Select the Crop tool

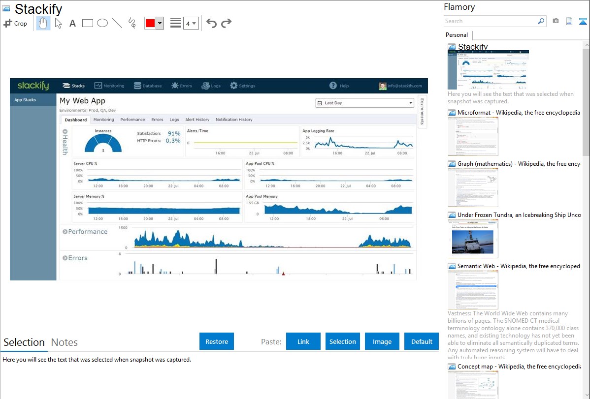(x=15, y=23)
